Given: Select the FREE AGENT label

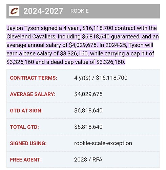Looking at the screenshot, I should point(26,160).
